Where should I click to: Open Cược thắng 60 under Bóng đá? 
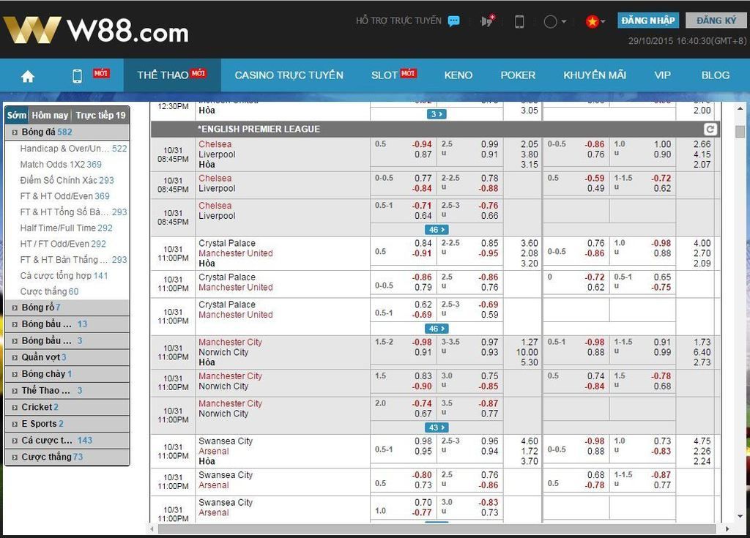[x=49, y=292]
